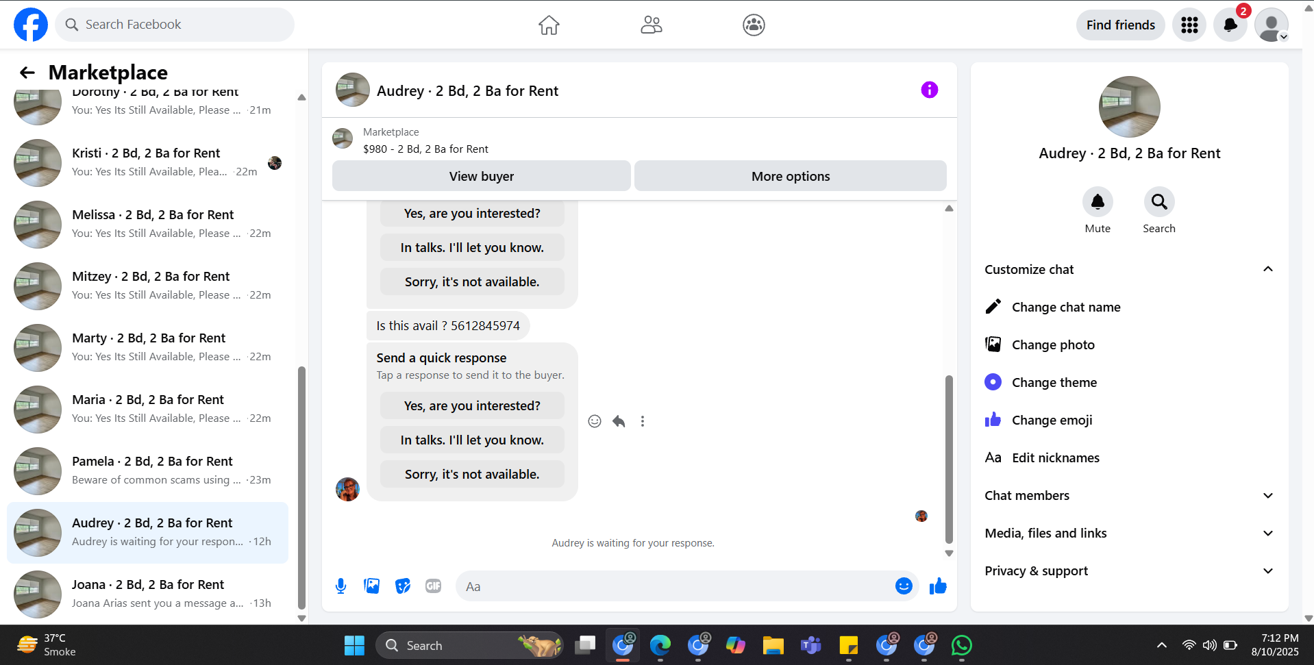
Task: Expand the Privacy & support section
Action: tap(1129, 570)
